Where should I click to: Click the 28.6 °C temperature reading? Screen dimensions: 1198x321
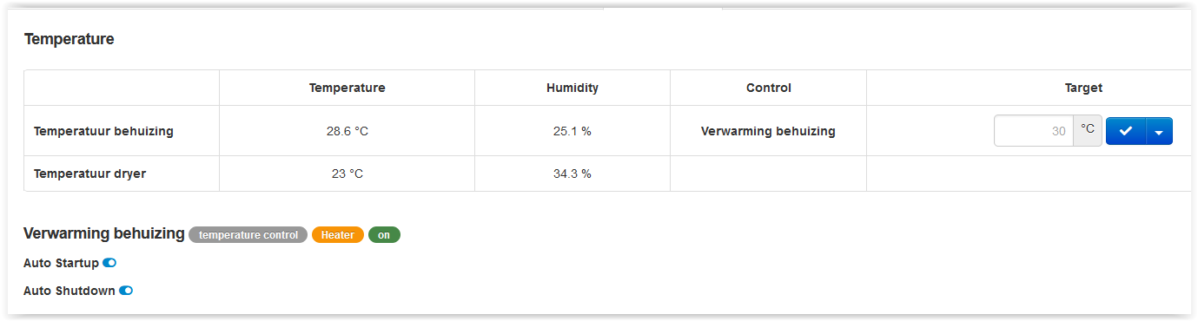coord(347,131)
